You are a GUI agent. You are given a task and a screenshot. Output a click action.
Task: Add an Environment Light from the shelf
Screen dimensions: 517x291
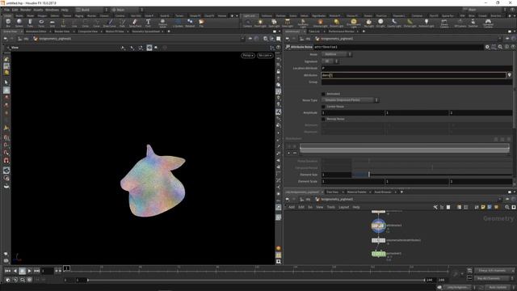point(354,23)
